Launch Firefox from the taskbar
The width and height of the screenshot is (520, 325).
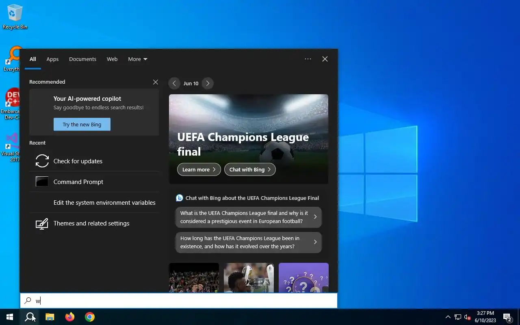70,317
